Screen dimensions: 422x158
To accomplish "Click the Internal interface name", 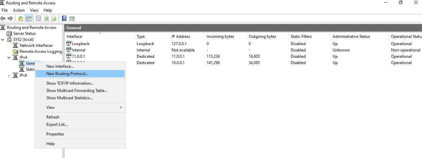I will coord(79,50).
